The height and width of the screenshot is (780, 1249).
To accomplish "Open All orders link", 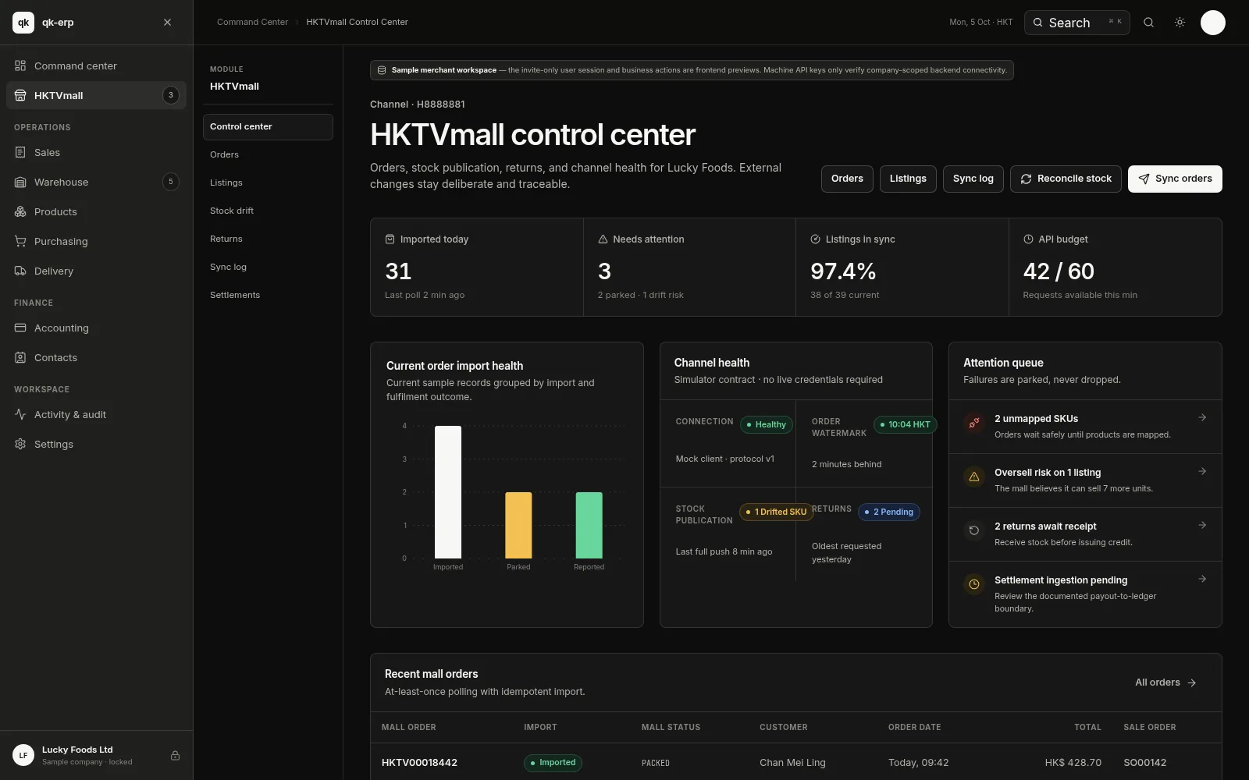I will [x=1165, y=682].
